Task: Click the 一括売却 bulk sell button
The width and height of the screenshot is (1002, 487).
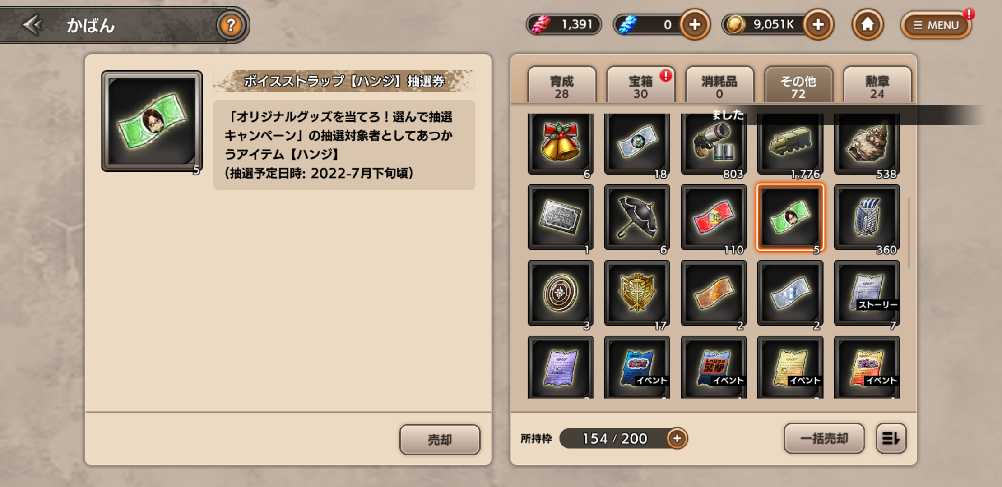Action: pyautogui.click(x=824, y=438)
